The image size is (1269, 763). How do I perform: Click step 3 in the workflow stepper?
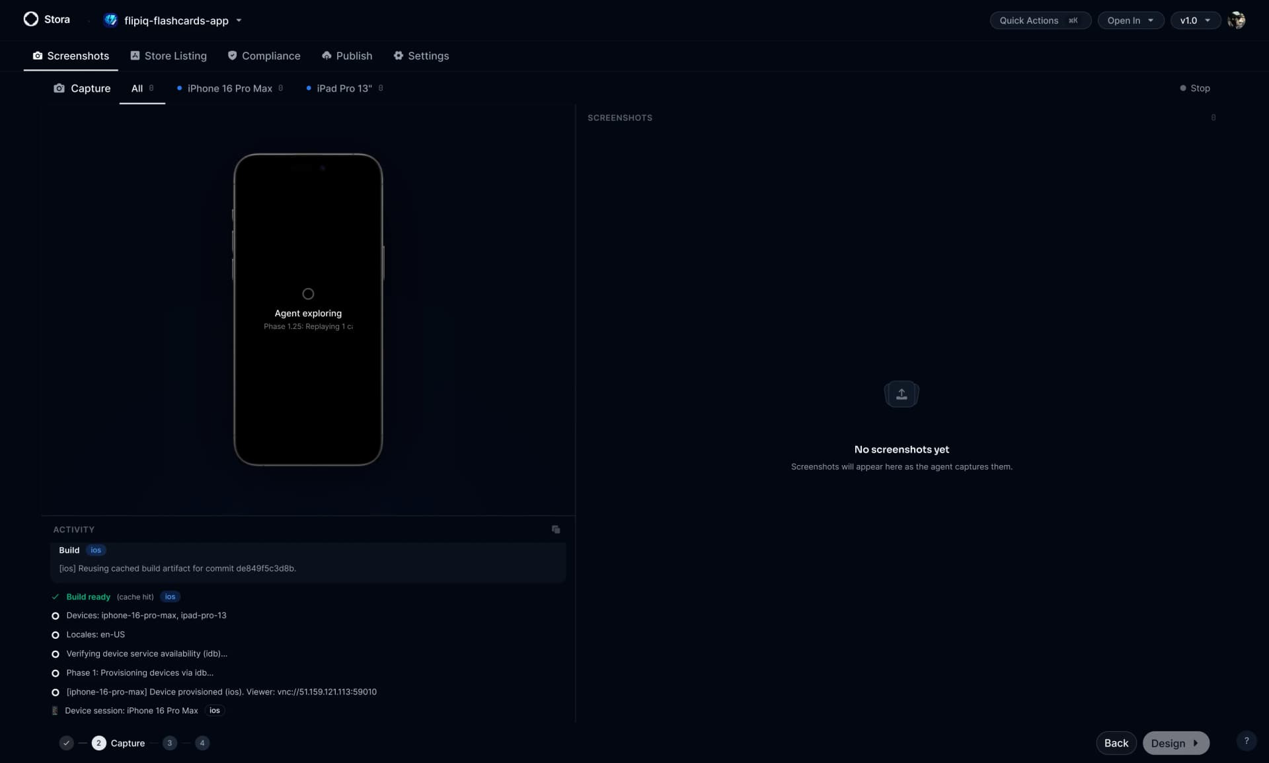(169, 743)
